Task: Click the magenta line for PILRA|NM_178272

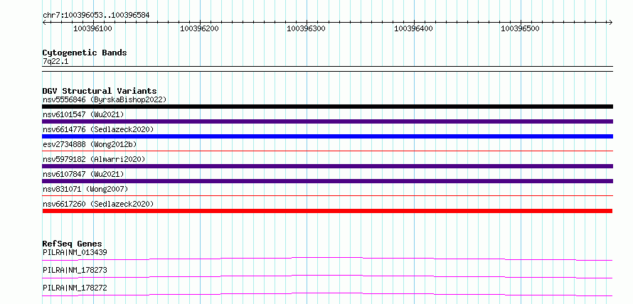Action: pyautogui.click(x=327, y=294)
